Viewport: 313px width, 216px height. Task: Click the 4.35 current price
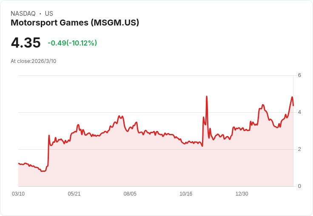tap(26, 43)
